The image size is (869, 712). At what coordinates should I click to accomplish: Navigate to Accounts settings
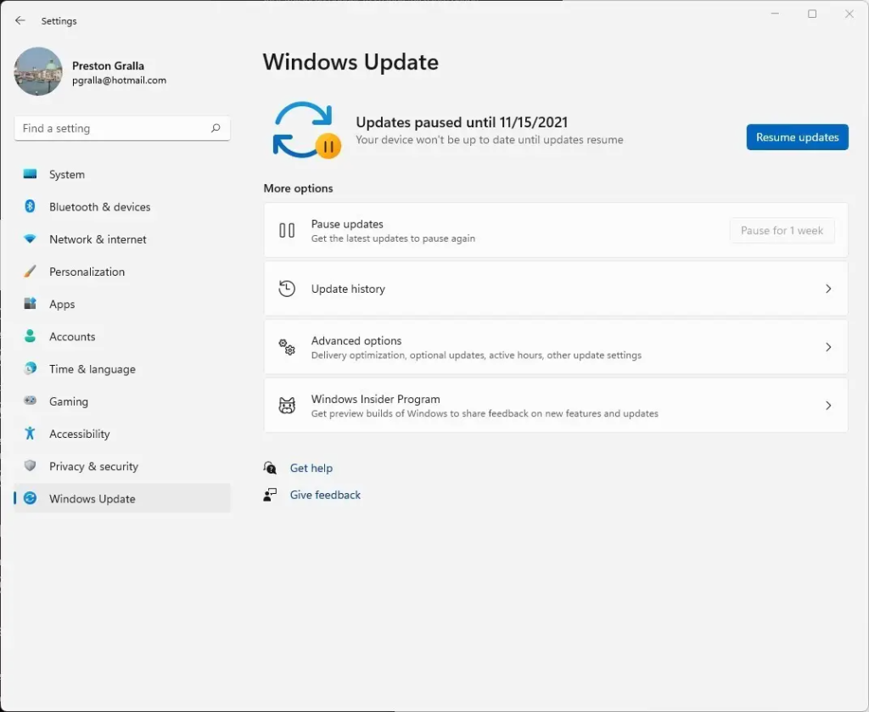tap(72, 336)
